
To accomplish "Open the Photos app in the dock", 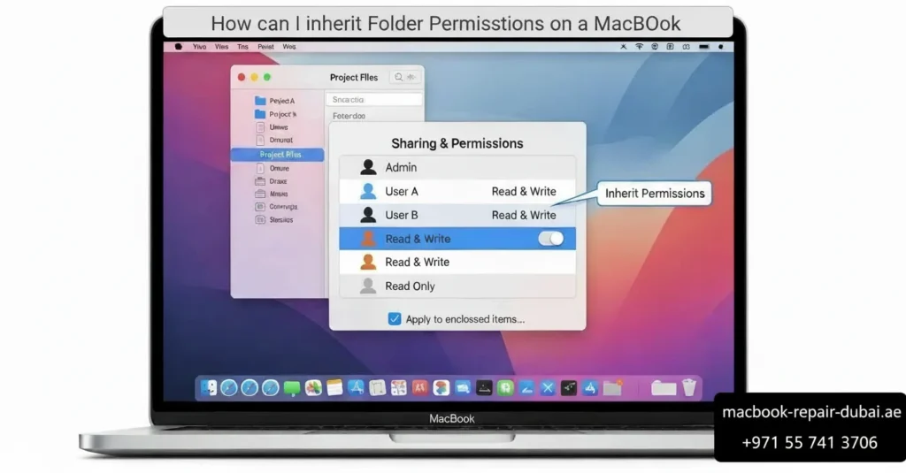I will click(312, 387).
